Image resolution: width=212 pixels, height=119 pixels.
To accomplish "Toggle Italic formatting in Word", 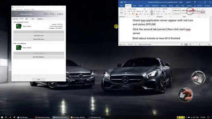I will (132, 12).
